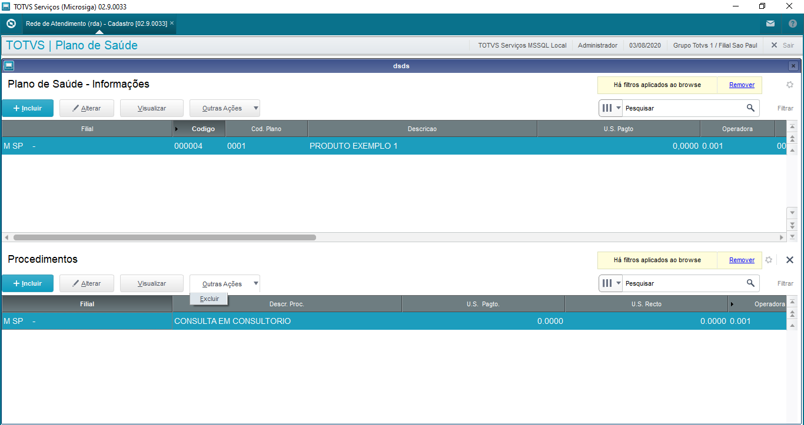Click Visualizar in the Procedimentos panel
The width and height of the screenshot is (804, 425).
152,283
